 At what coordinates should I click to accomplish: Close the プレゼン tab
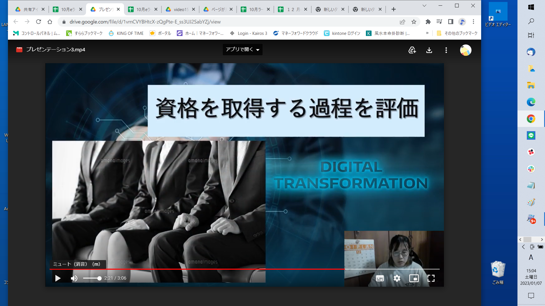(118, 9)
